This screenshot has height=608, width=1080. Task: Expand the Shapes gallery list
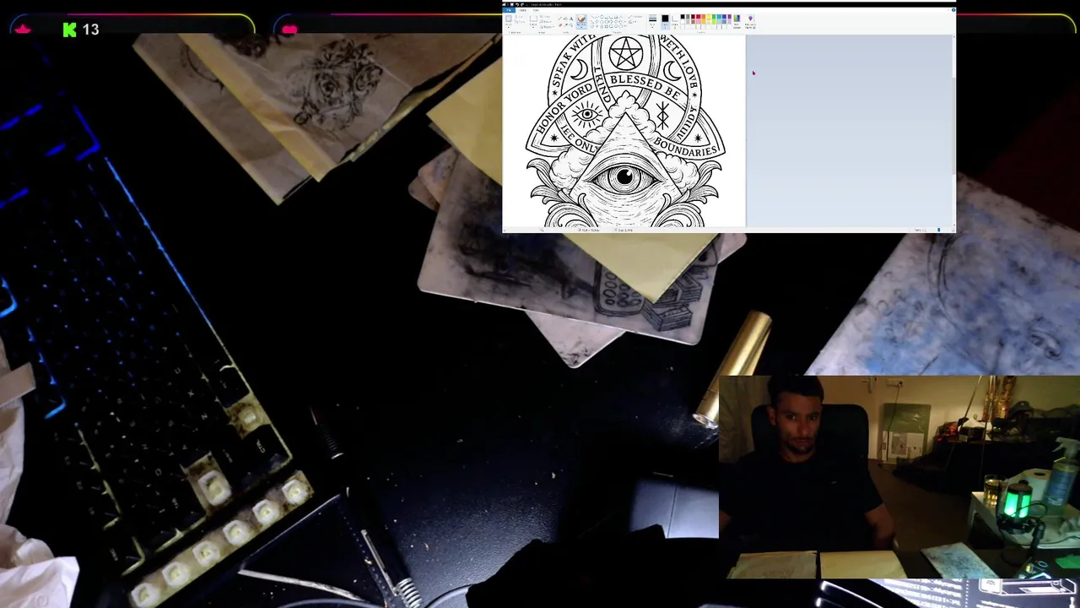(625, 26)
